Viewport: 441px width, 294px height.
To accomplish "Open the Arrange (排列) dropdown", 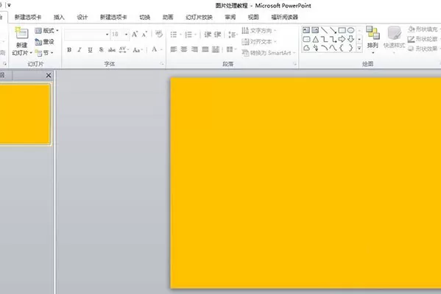I will tap(373, 40).
